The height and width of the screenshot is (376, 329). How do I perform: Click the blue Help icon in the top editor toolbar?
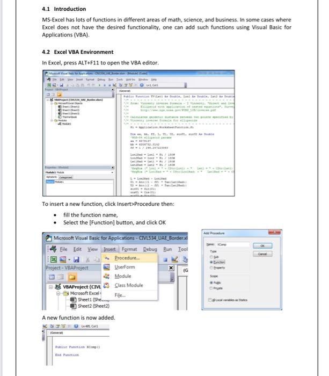141,85
